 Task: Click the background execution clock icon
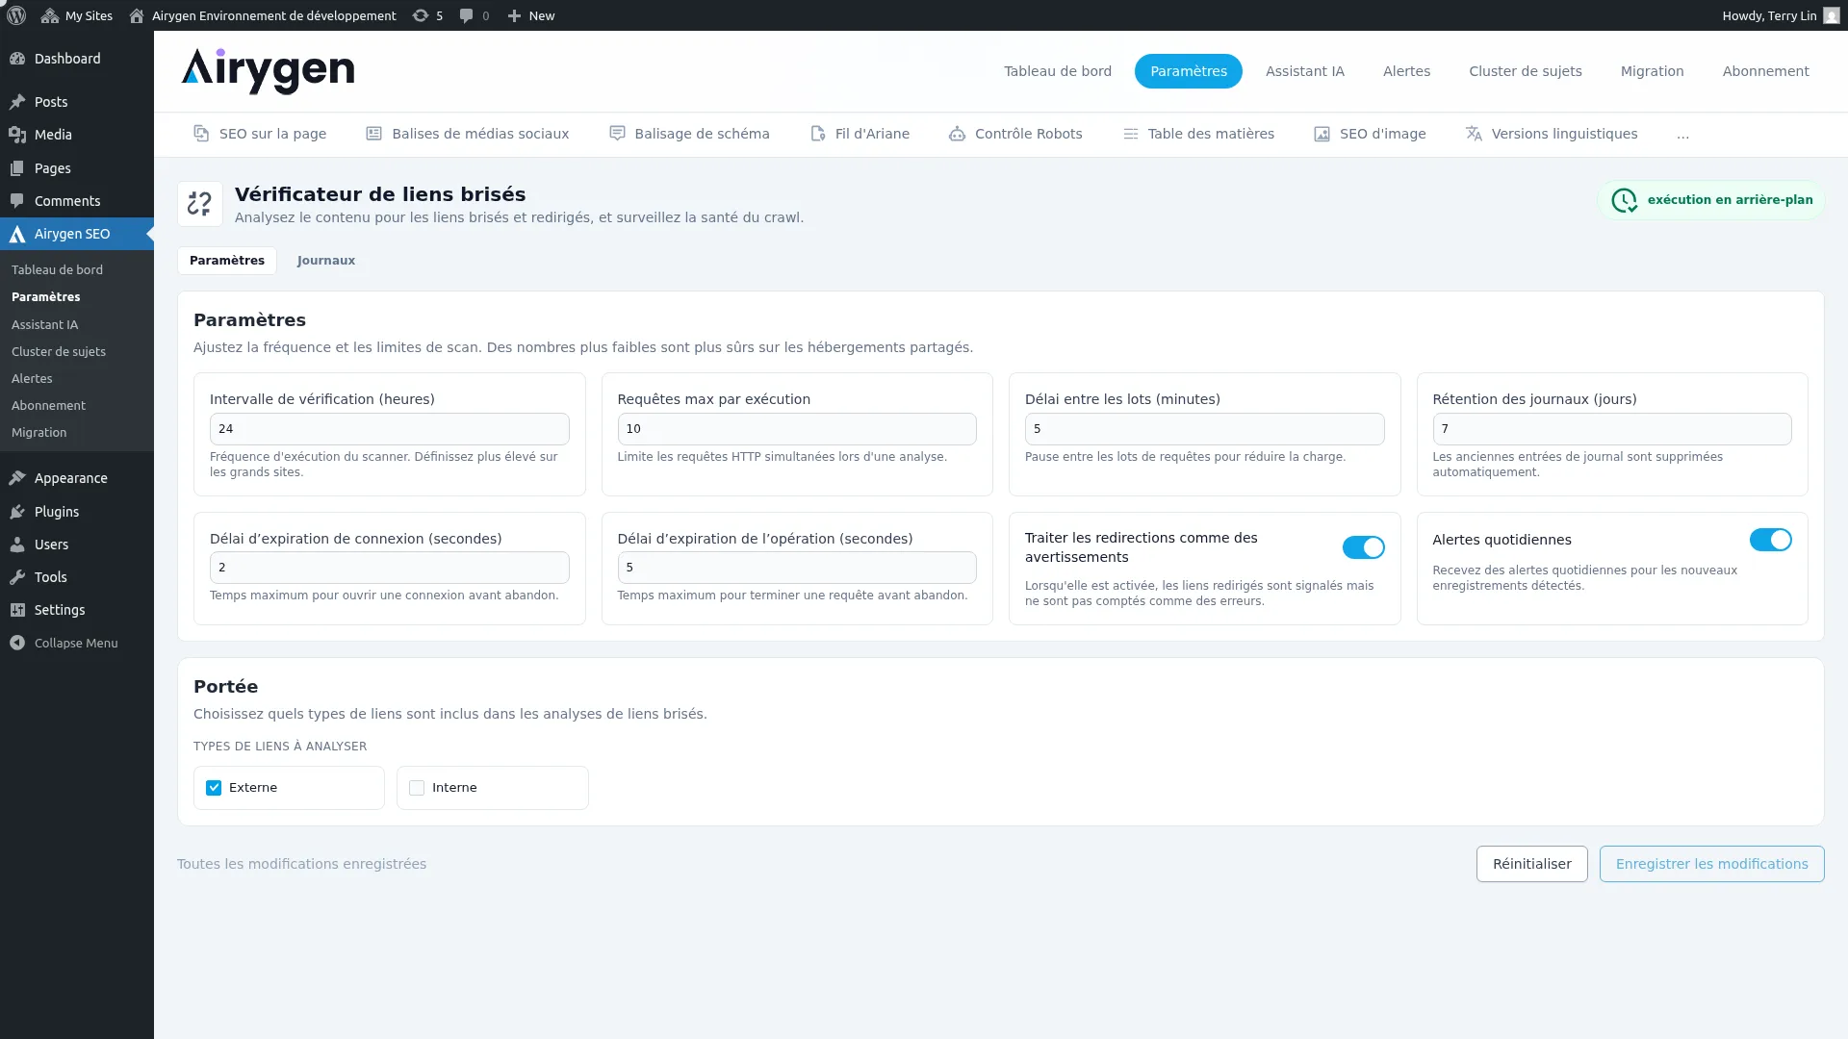(1625, 200)
